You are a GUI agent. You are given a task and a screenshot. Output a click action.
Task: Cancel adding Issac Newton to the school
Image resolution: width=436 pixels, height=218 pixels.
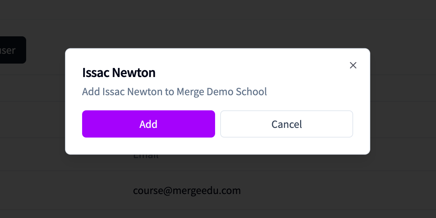[x=287, y=124]
